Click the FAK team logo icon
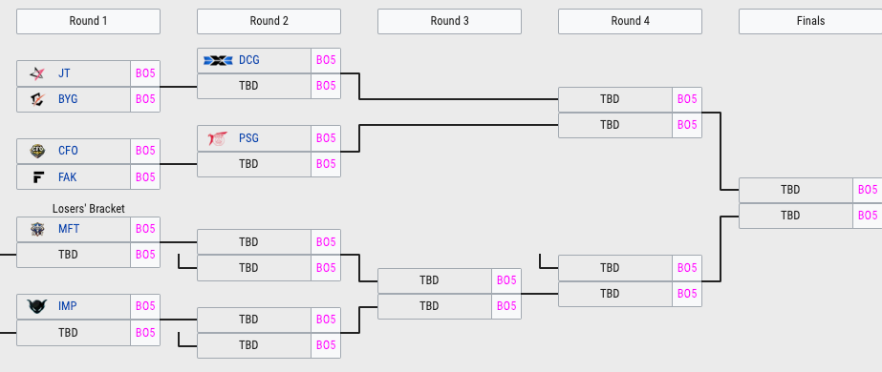 click(x=37, y=177)
